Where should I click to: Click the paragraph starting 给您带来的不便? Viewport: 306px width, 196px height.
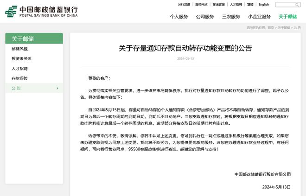pyautogui.click(x=185, y=142)
